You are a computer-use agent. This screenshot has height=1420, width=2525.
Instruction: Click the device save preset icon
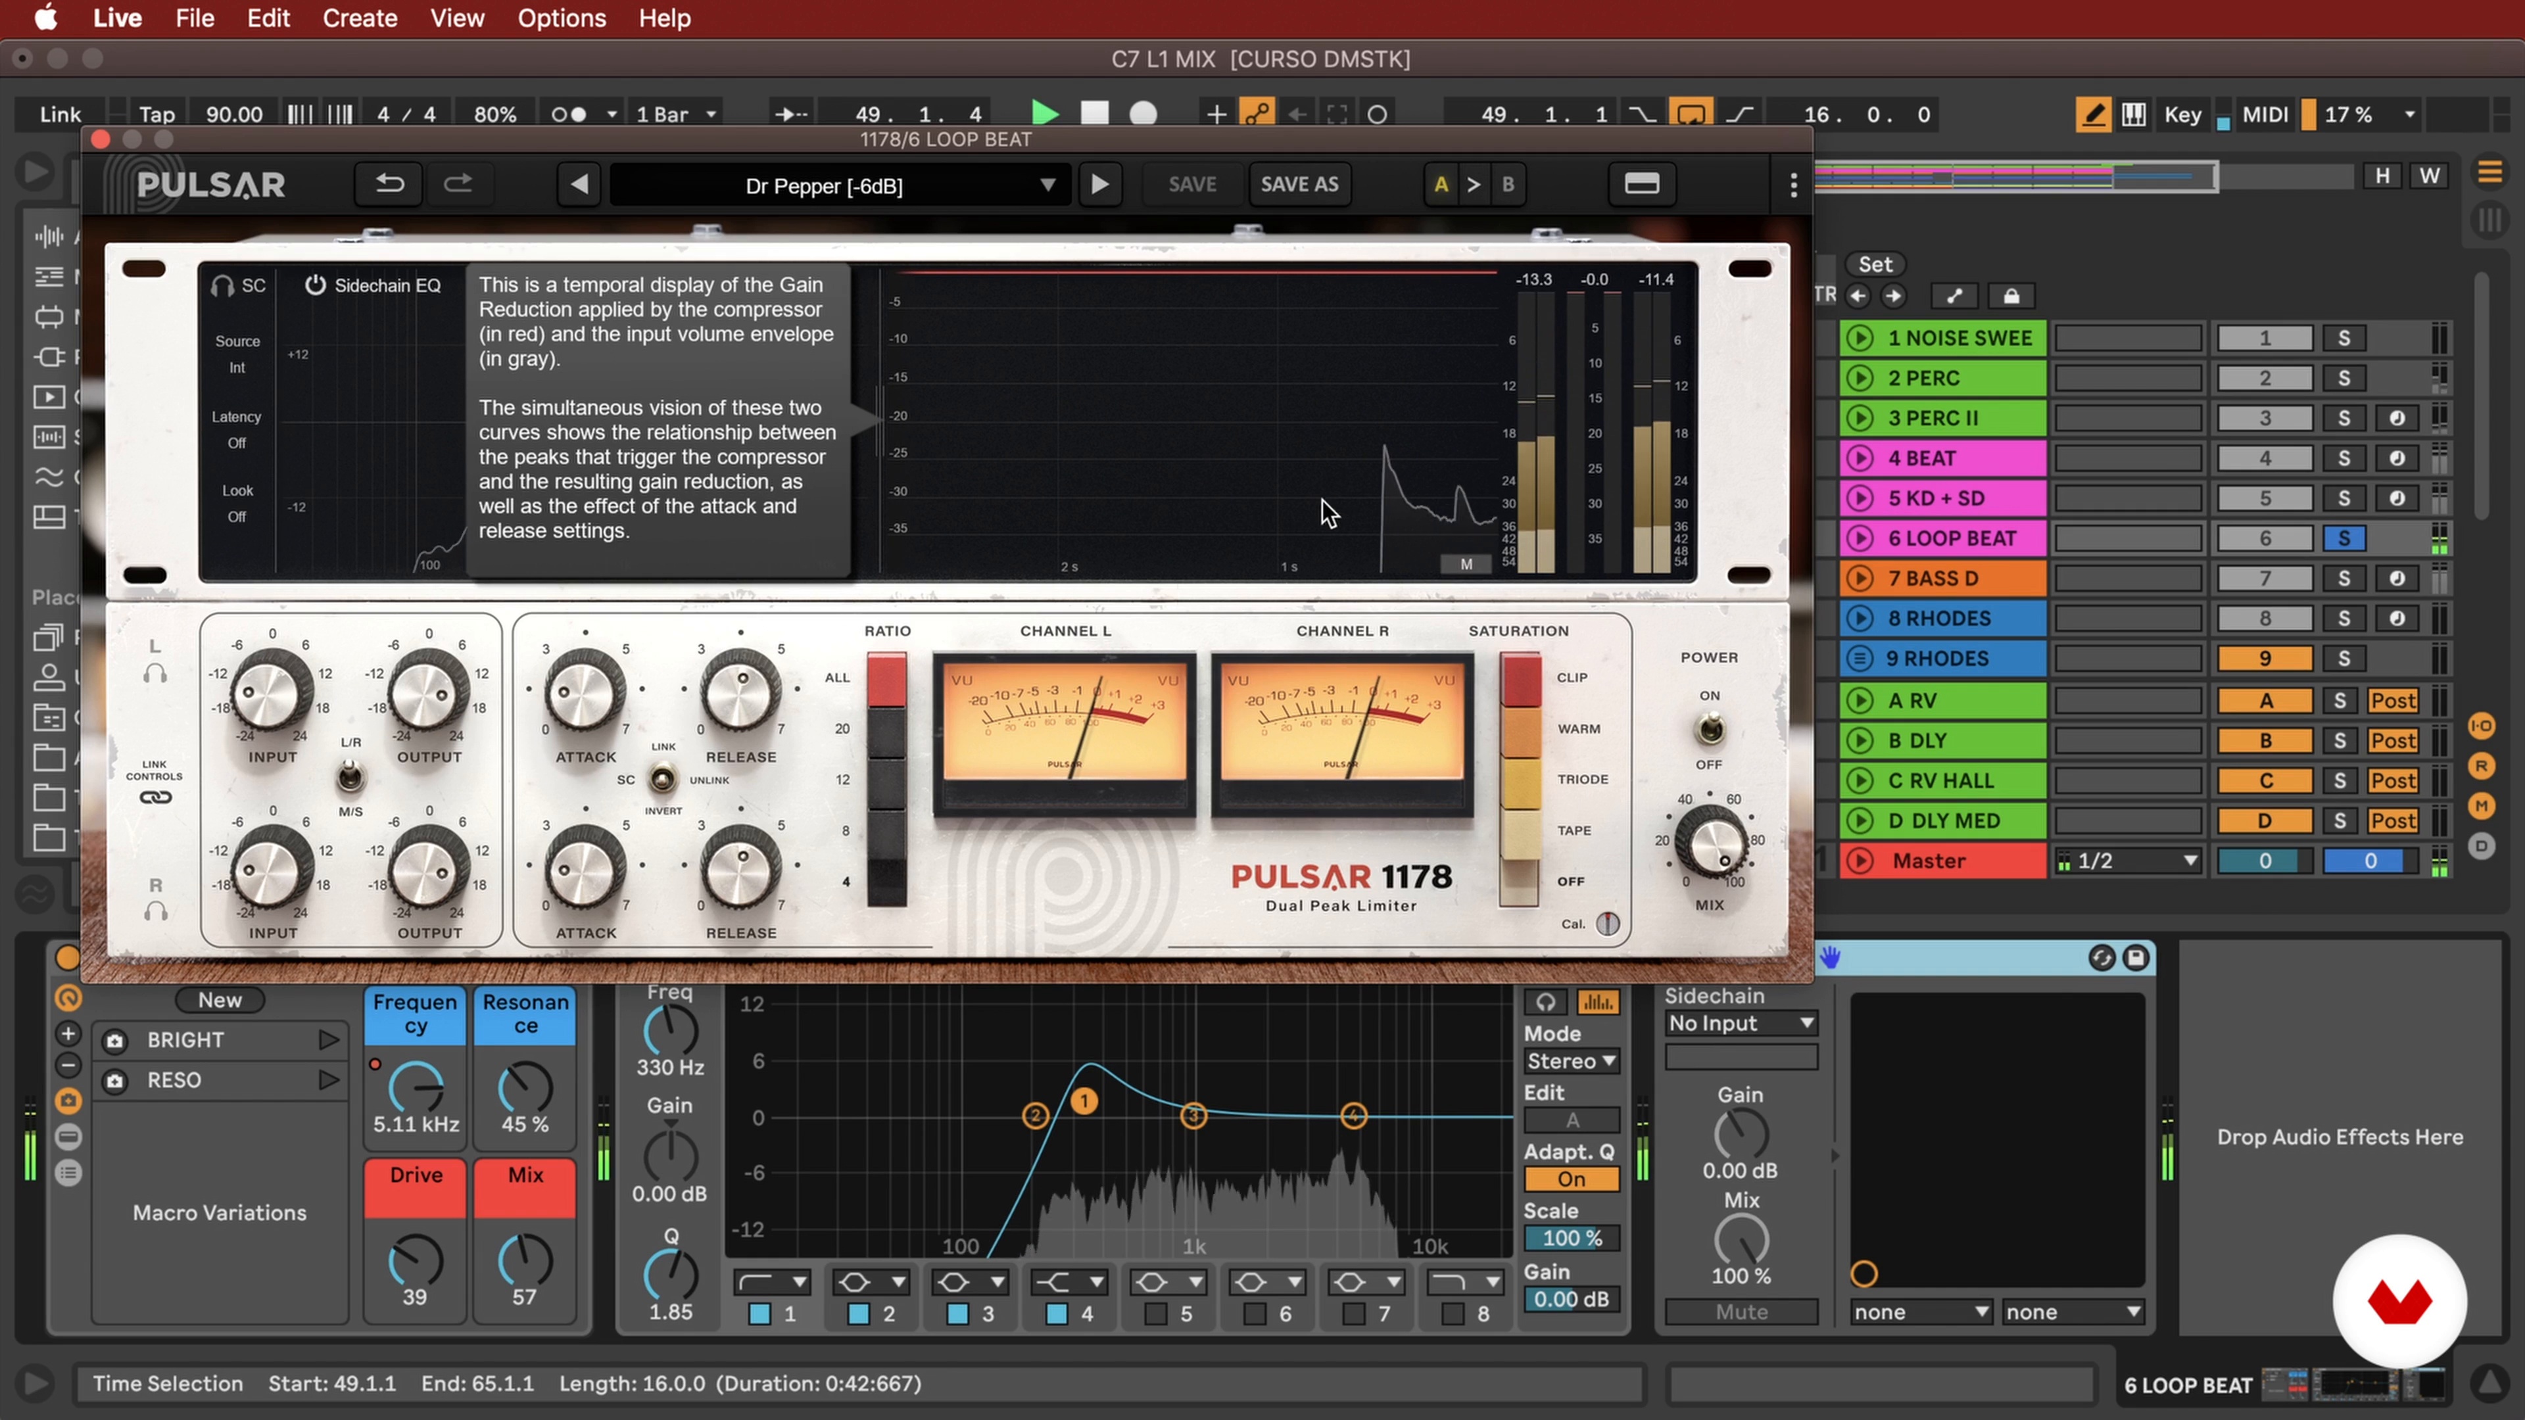2136,957
